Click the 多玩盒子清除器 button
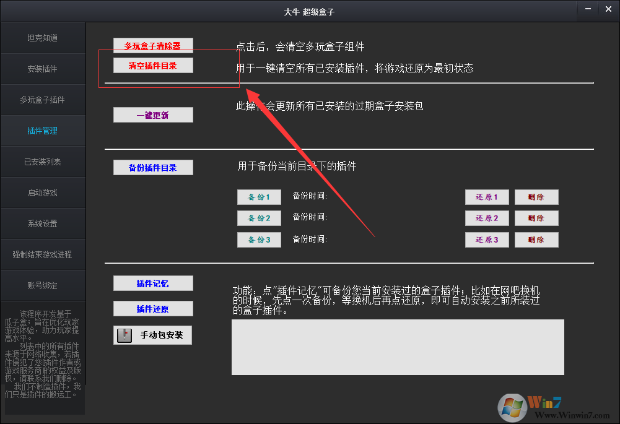The image size is (620, 424). (x=153, y=45)
